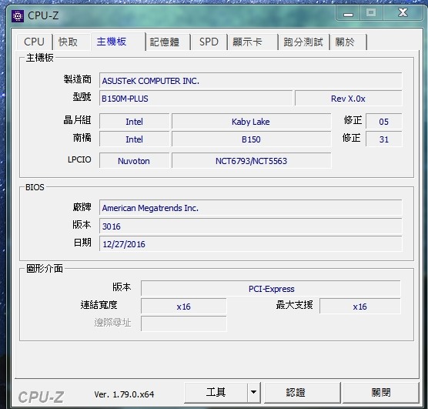
Task: Switch to the CPU tab
Action: coord(34,42)
